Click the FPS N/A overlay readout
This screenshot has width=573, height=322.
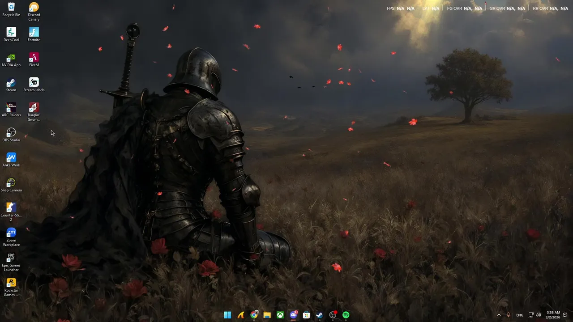click(x=401, y=8)
